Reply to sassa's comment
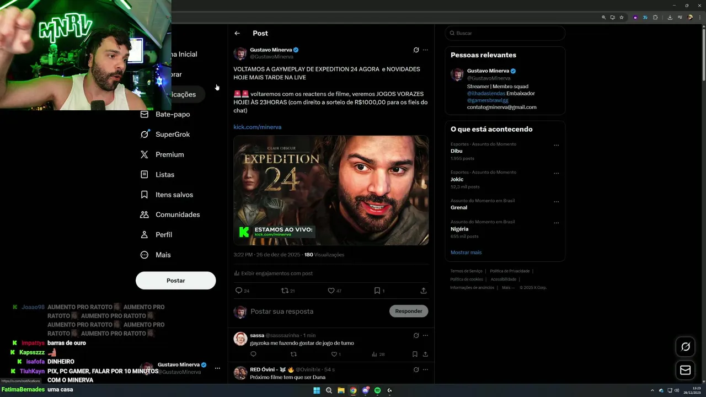 [254, 355]
